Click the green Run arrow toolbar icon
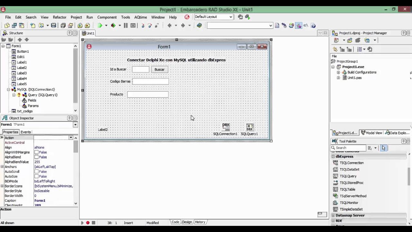 [x=100, y=25]
